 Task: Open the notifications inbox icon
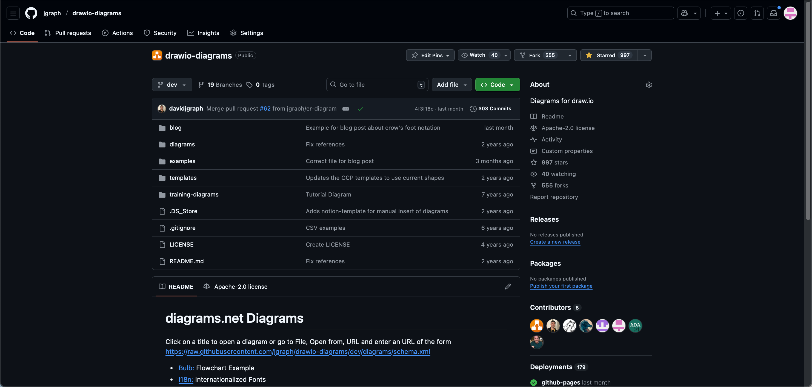point(773,13)
